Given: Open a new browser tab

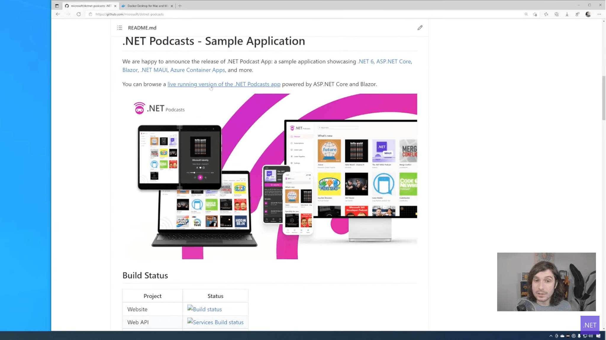Looking at the screenshot, I should coord(180,6).
